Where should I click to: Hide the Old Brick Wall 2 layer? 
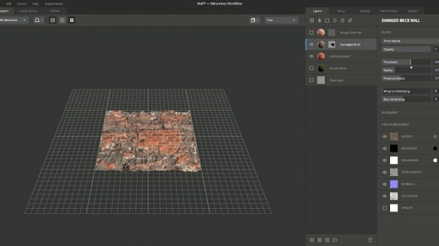click(x=311, y=56)
